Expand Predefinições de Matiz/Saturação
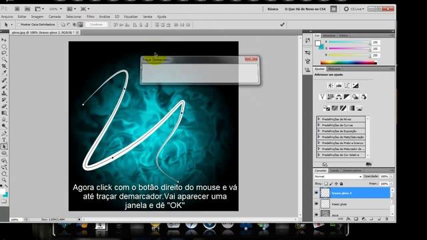Image resolution: width=427 pixels, height=240 pixels. [x=319, y=137]
